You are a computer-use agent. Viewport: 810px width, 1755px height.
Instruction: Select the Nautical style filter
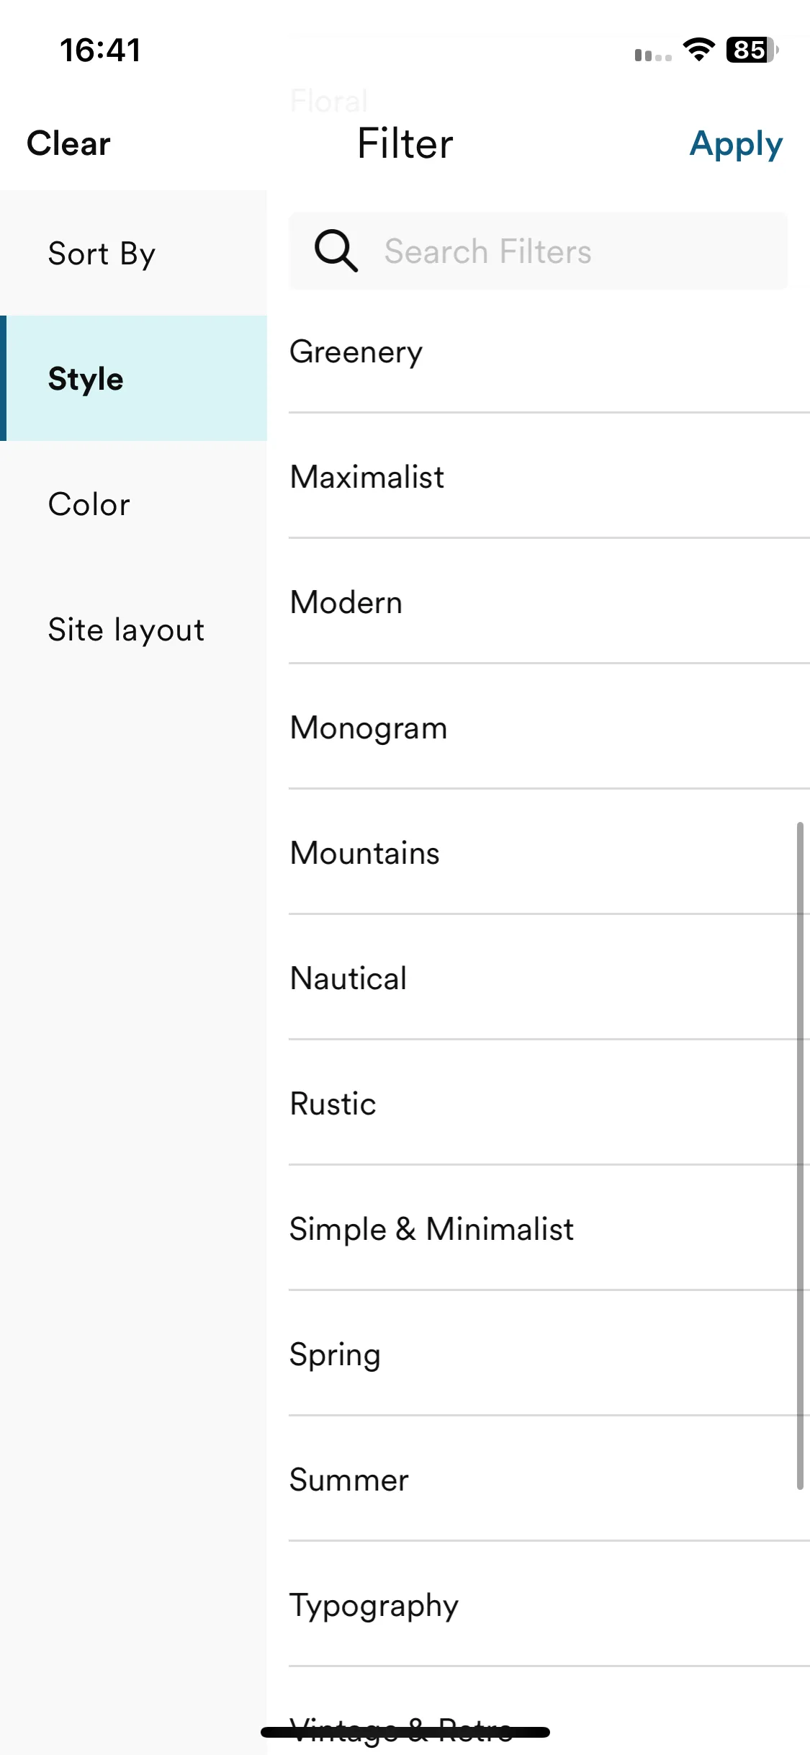(549, 978)
